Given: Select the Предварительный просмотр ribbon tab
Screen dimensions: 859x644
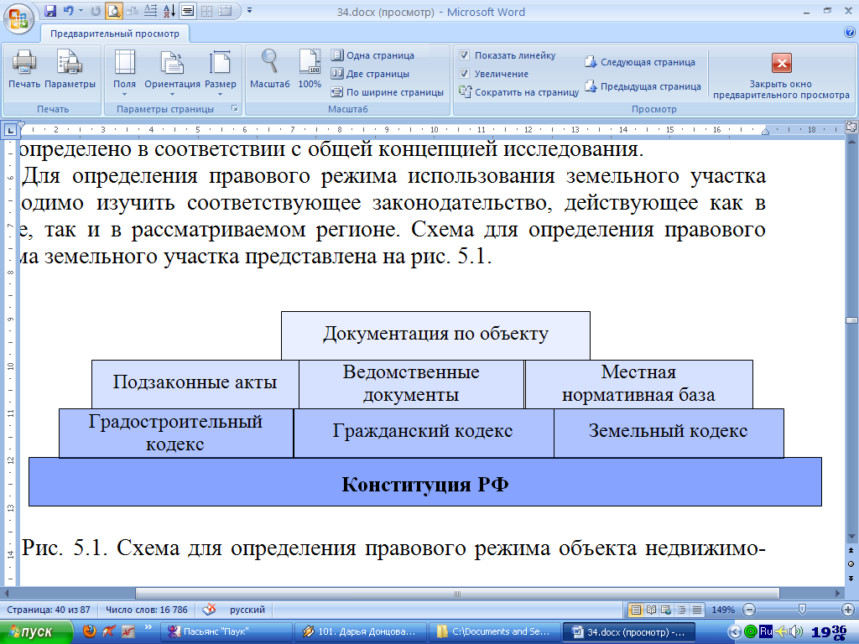Looking at the screenshot, I should pos(115,34).
